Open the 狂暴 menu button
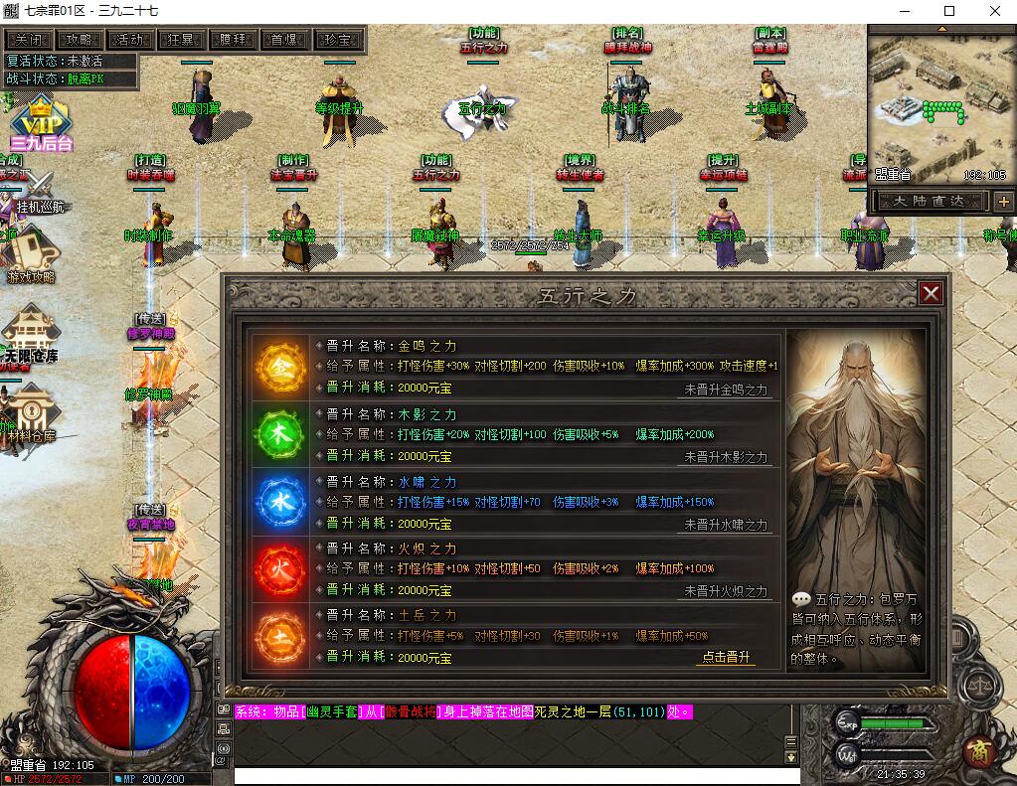 tap(182, 40)
